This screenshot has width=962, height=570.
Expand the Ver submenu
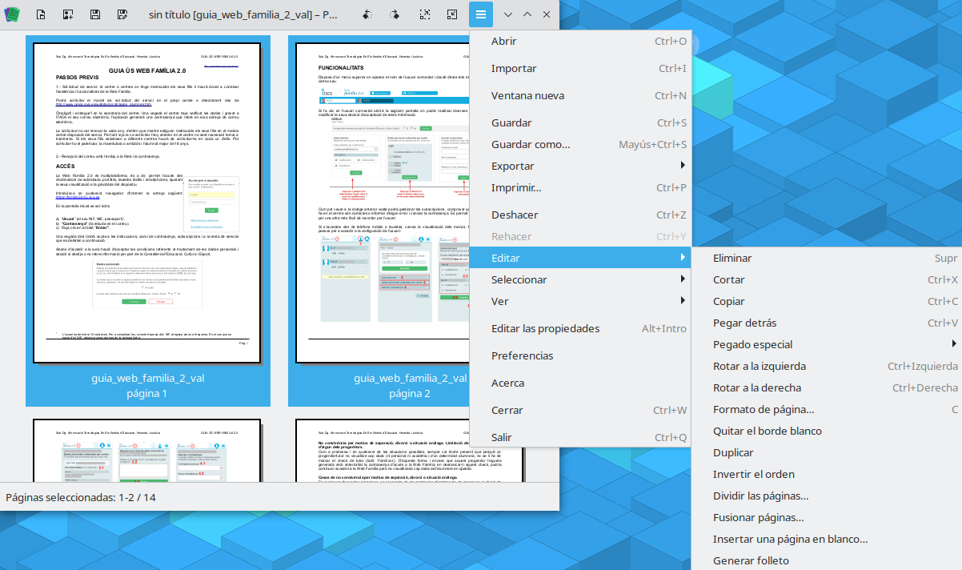pos(580,301)
